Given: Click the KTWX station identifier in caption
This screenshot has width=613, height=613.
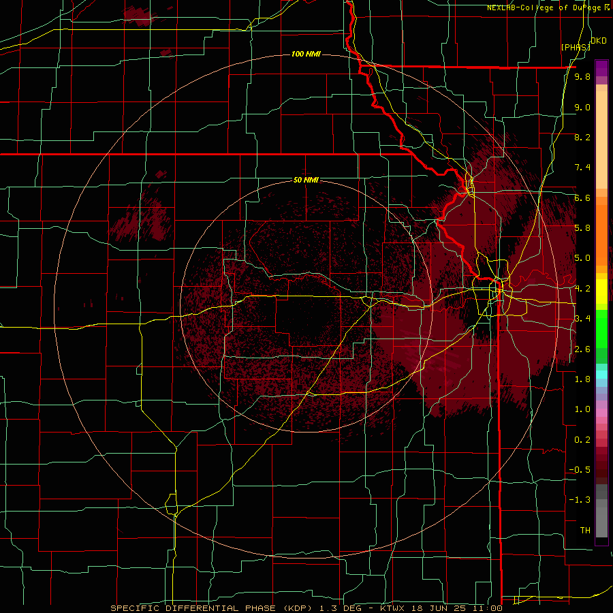Looking at the screenshot, I should (392, 608).
